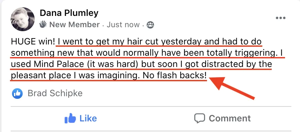Click the waving hand New Member icon
This screenshot has height=132, width=300.
point(43,25)
